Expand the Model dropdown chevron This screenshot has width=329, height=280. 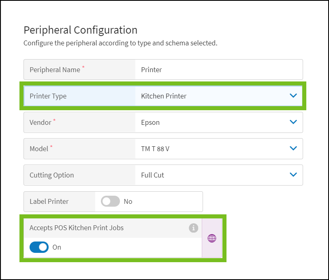point(294,149)
